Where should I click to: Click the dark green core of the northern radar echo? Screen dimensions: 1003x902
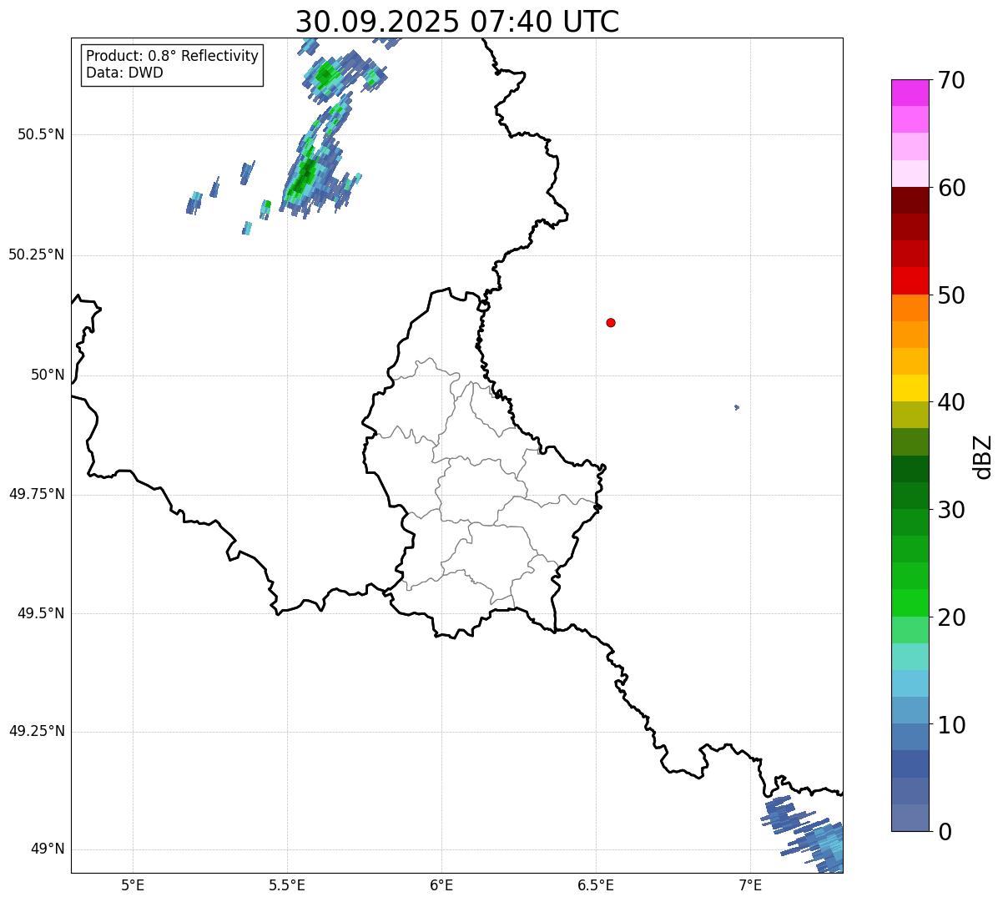click(x=306, y=173)
